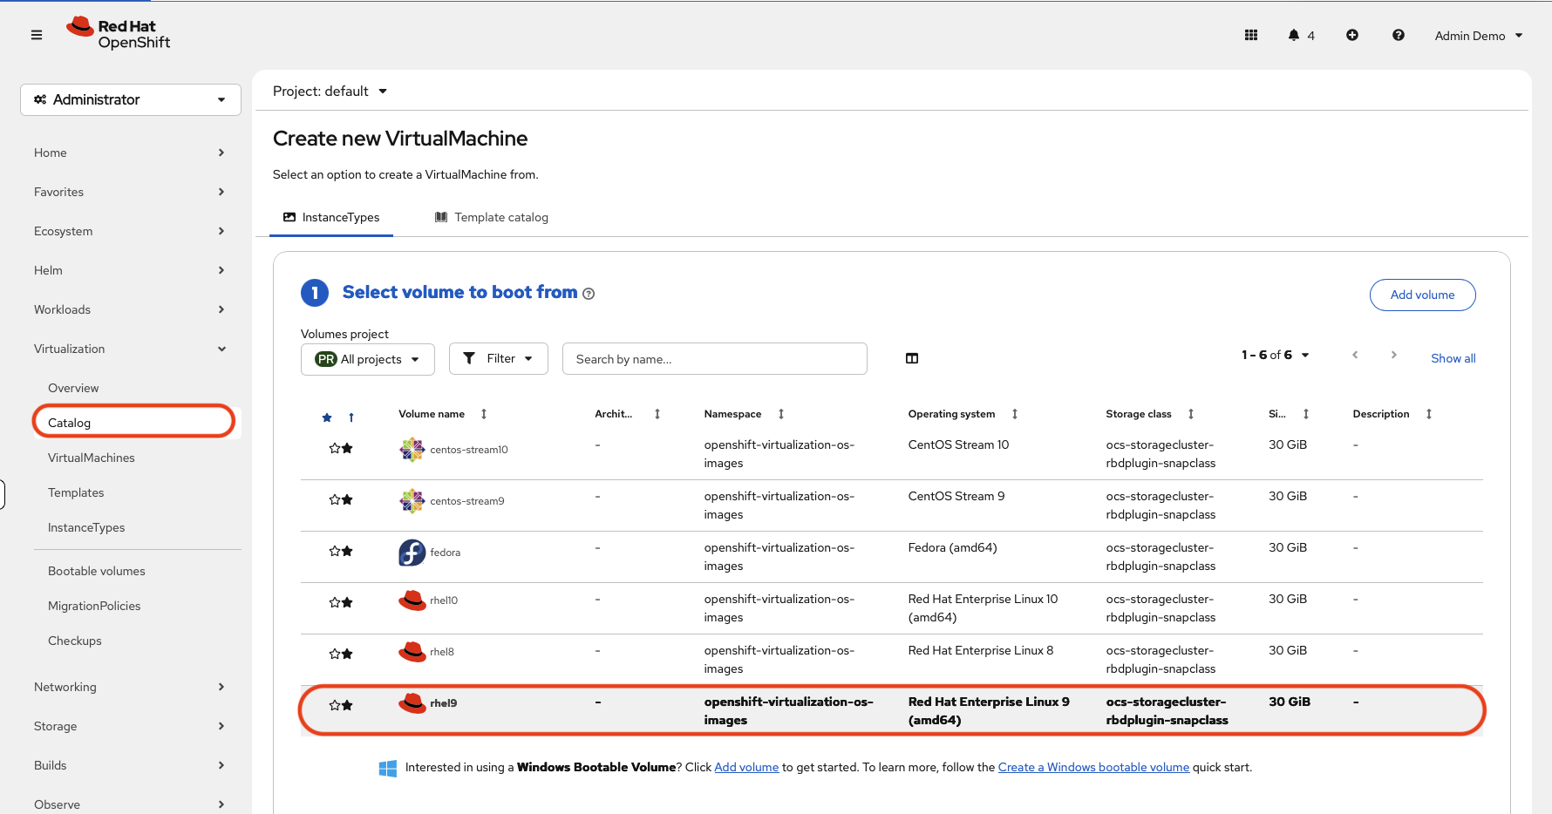Image resolution: width=1552 pixels, height=814 pixels.
Task: Sort volumes by Volume name column
Action: point(484,414)
